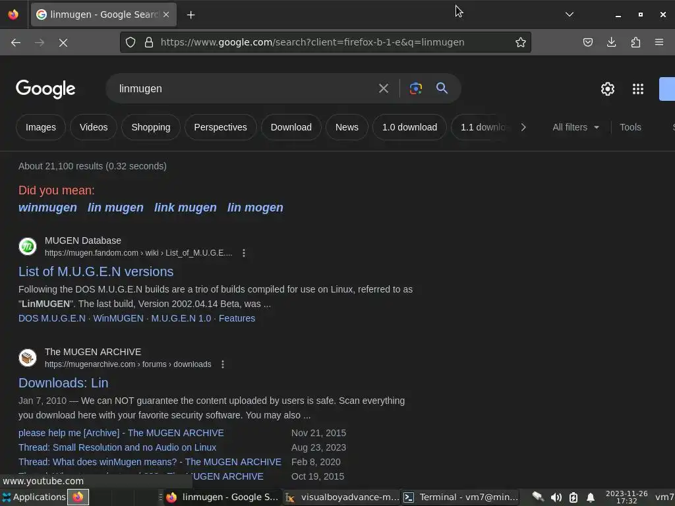Switch to Terminal taskbar window

tap(461, 497)
